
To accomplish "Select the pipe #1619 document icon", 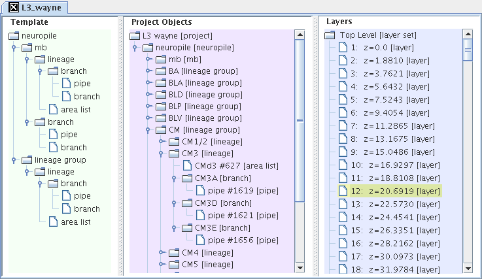I will pos(200,191).
